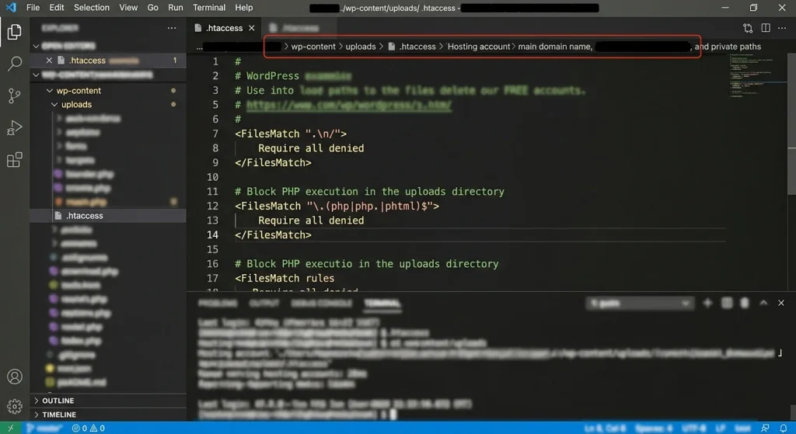Open the Selection menu
Screen dimensions: 796x434
click(x=92, y=8)
